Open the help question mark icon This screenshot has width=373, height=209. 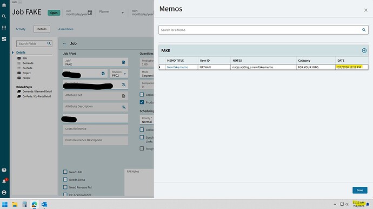pyautogui.click(x=4, y=170)
